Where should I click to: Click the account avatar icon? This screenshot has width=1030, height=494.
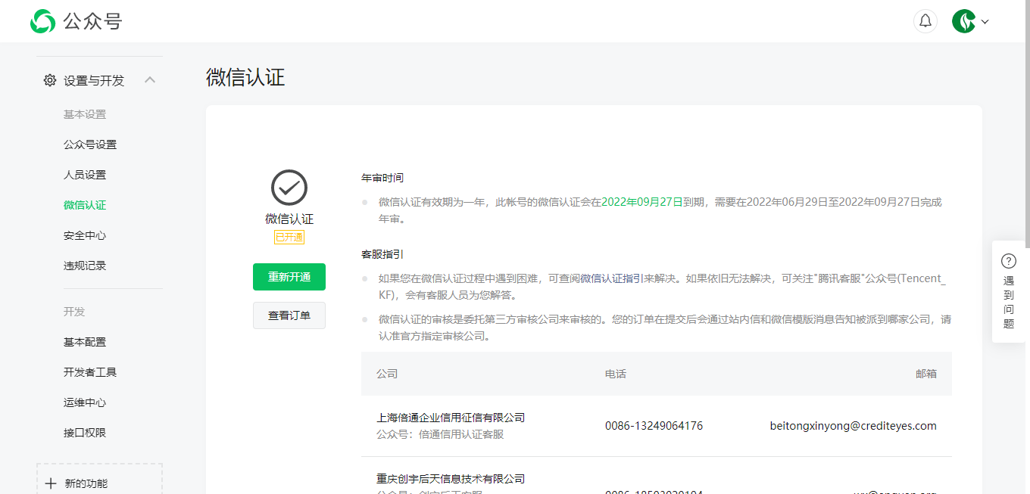[x=964, y=21]
